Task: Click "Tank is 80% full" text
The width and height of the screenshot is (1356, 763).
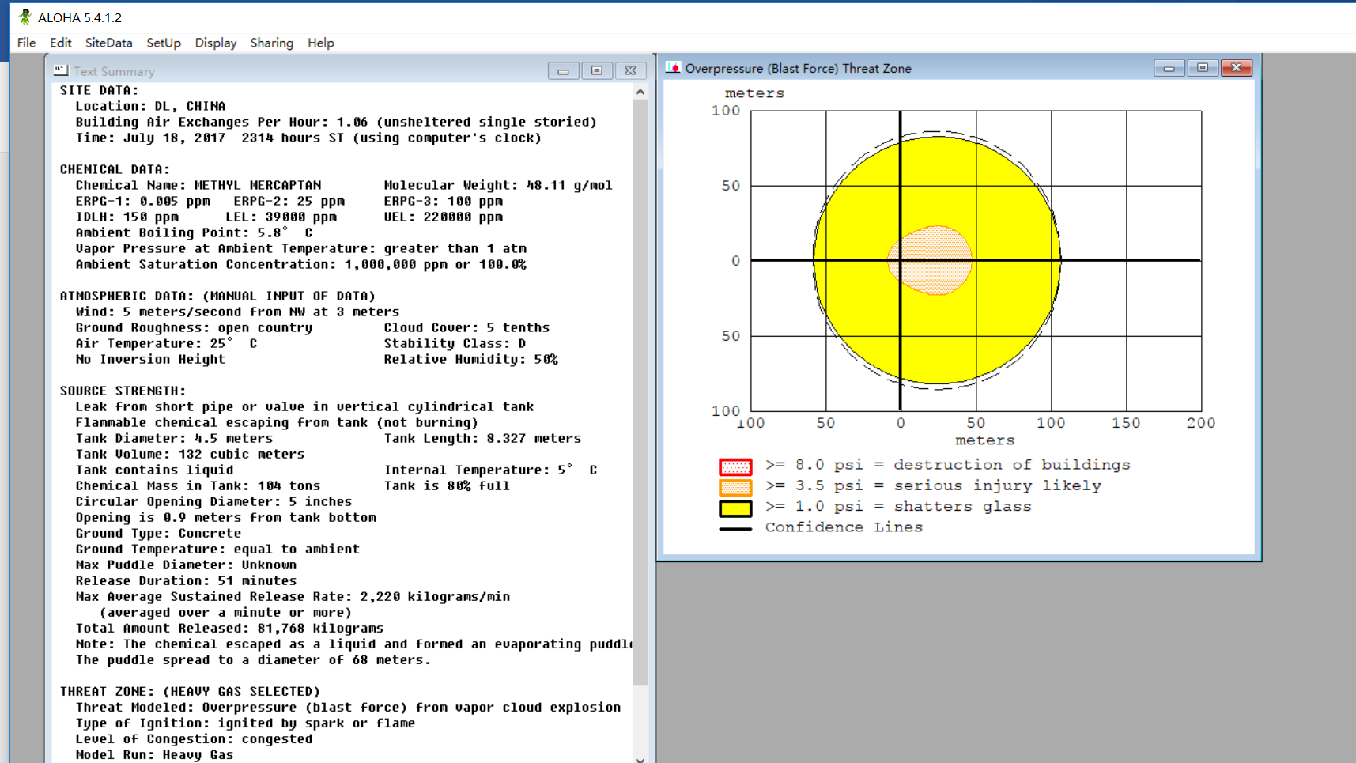Action: [x=447, y=485]
